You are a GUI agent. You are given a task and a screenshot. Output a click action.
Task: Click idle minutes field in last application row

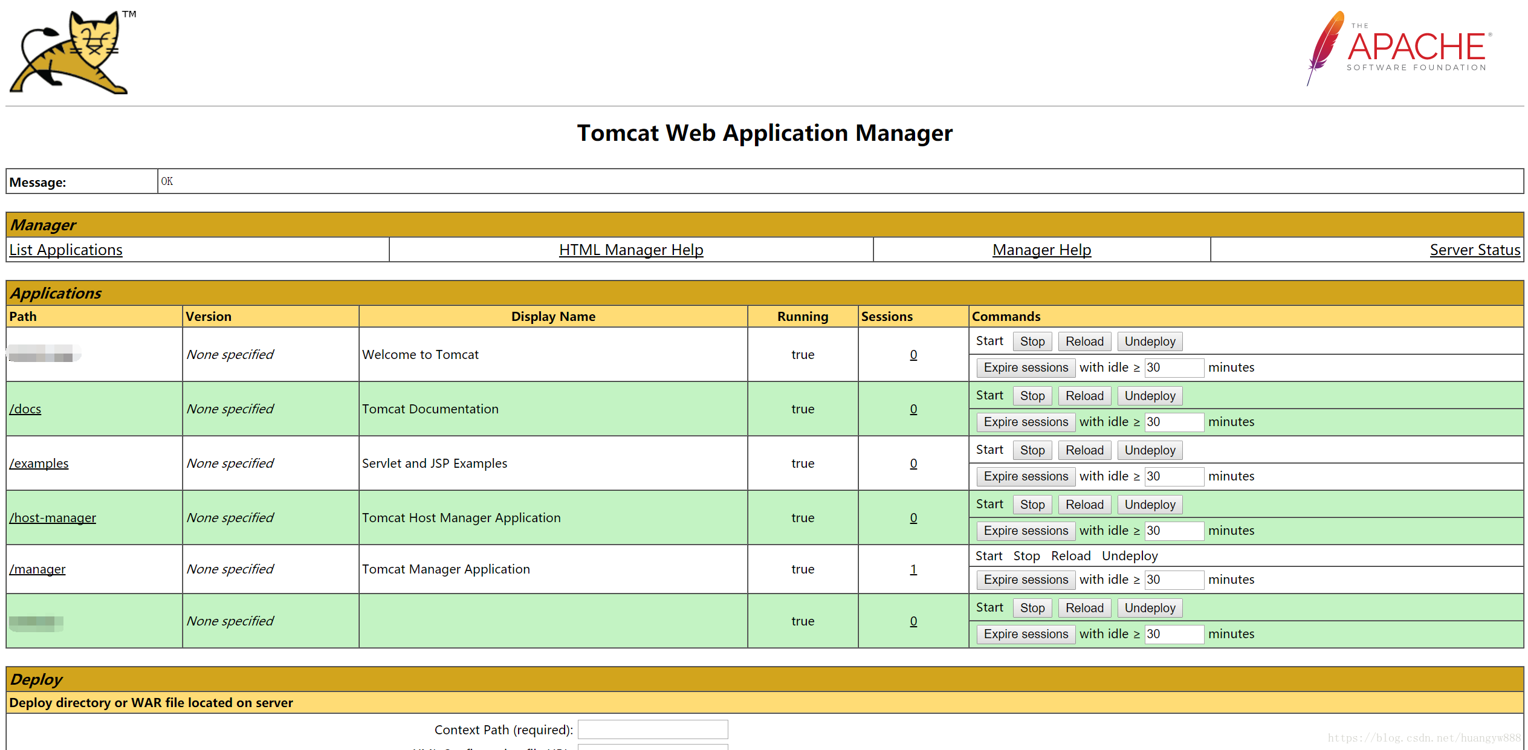[x=1174, y=634]
